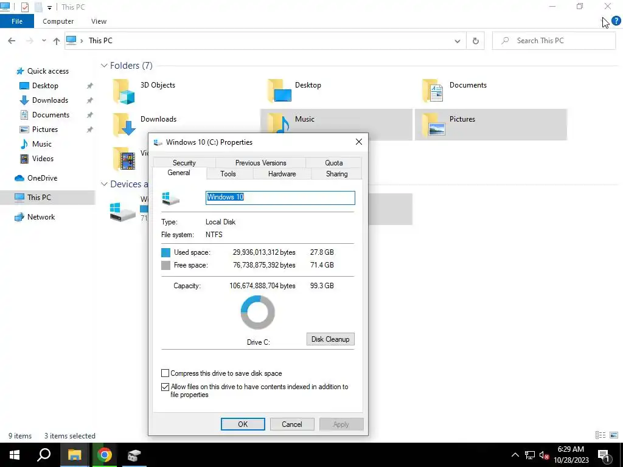
Task: Open Windows Start menu
Action: coord(15,455)
